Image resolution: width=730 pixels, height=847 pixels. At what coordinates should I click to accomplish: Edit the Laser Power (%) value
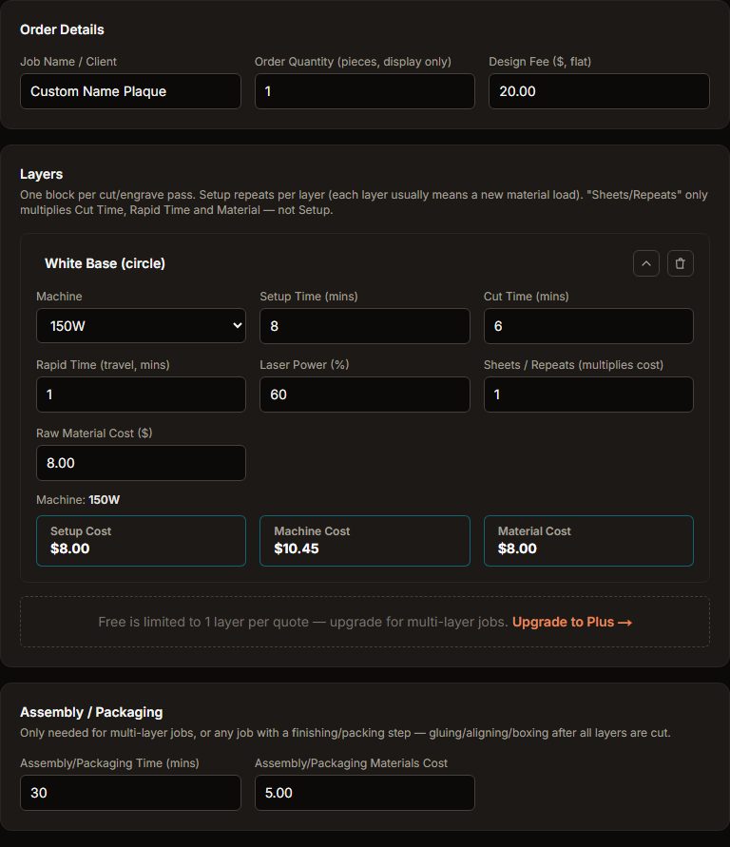364,395
